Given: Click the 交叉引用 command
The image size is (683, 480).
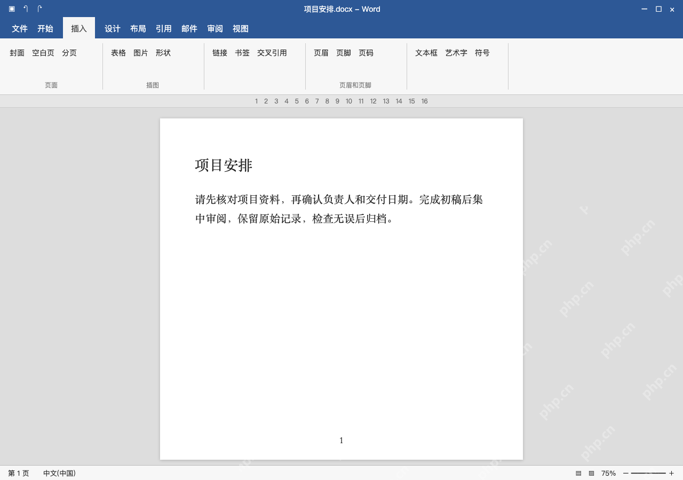Looking at the screenshot, I should 272,53.
